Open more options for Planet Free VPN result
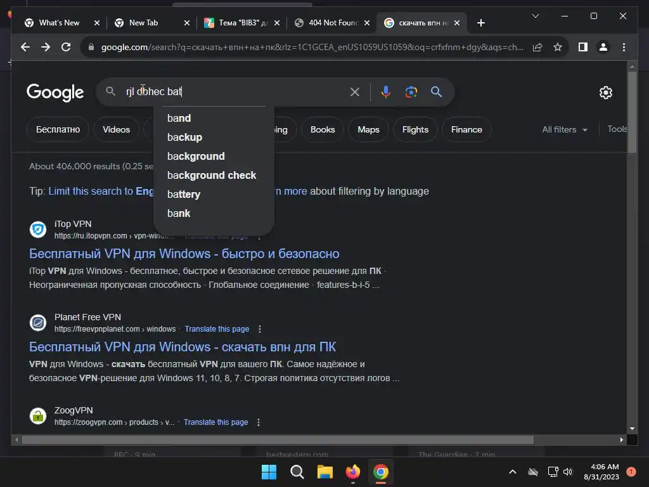This screenshot has height=487, width=649. click(259, 329)
